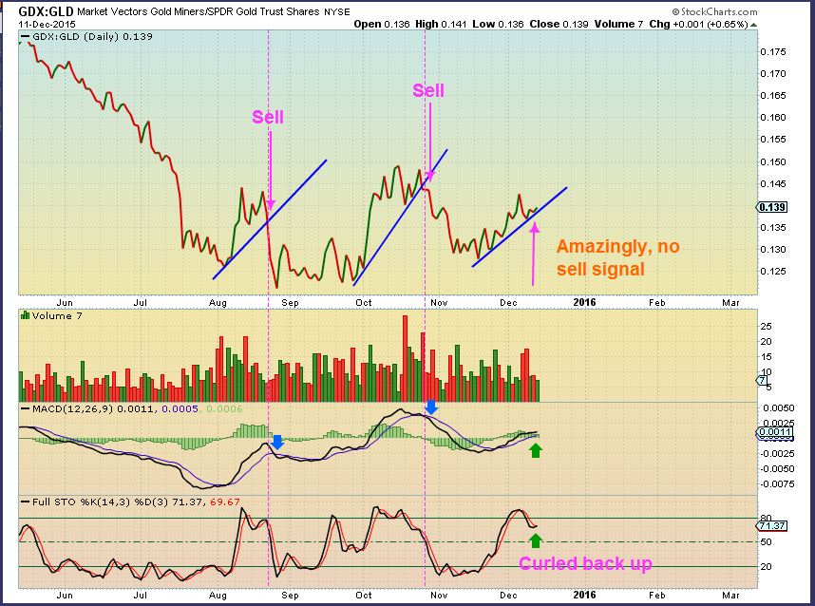Viewport: 815px width, 606px height.
Task: Click the 50 stochastic axis label
Action: 767,542
